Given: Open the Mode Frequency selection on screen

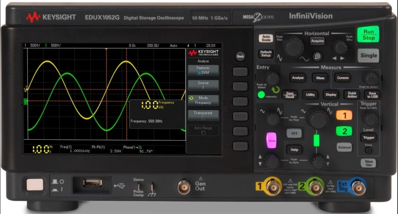Looking at the screenshot, I should tap(203, 100).
